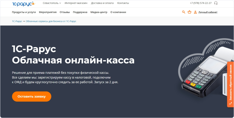Screen dimensions: 234x118
Task: Go to the Отзывы section
Action: 65,12
